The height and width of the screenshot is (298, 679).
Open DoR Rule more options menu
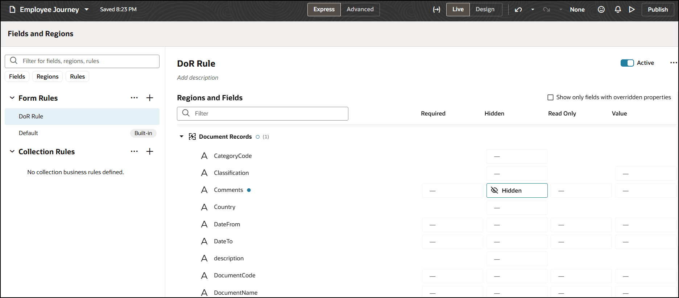point(673,63)
